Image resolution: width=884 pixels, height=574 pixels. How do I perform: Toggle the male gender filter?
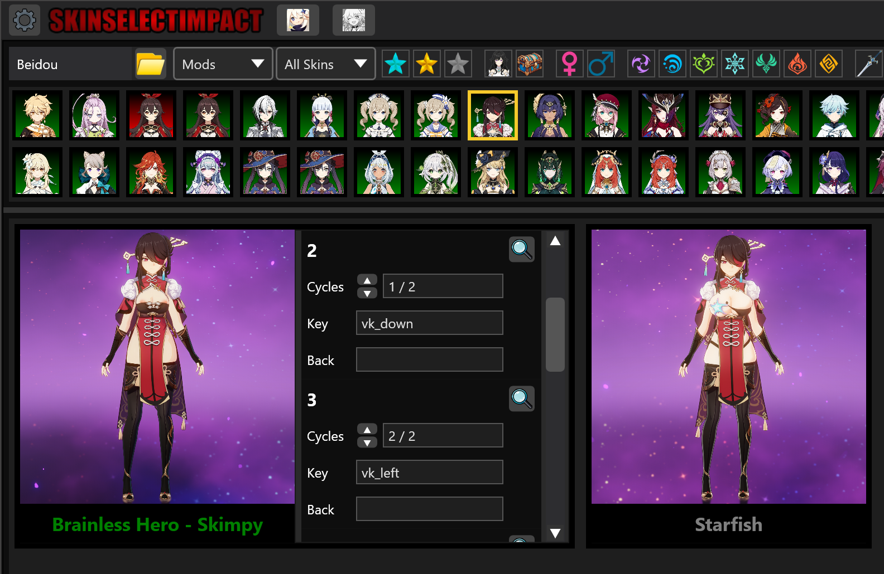coord(601,64)
